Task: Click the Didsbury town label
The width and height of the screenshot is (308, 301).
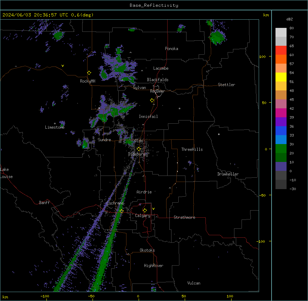Action: click(x=137, y=154)
